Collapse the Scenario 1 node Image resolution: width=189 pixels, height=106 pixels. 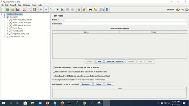5,17
